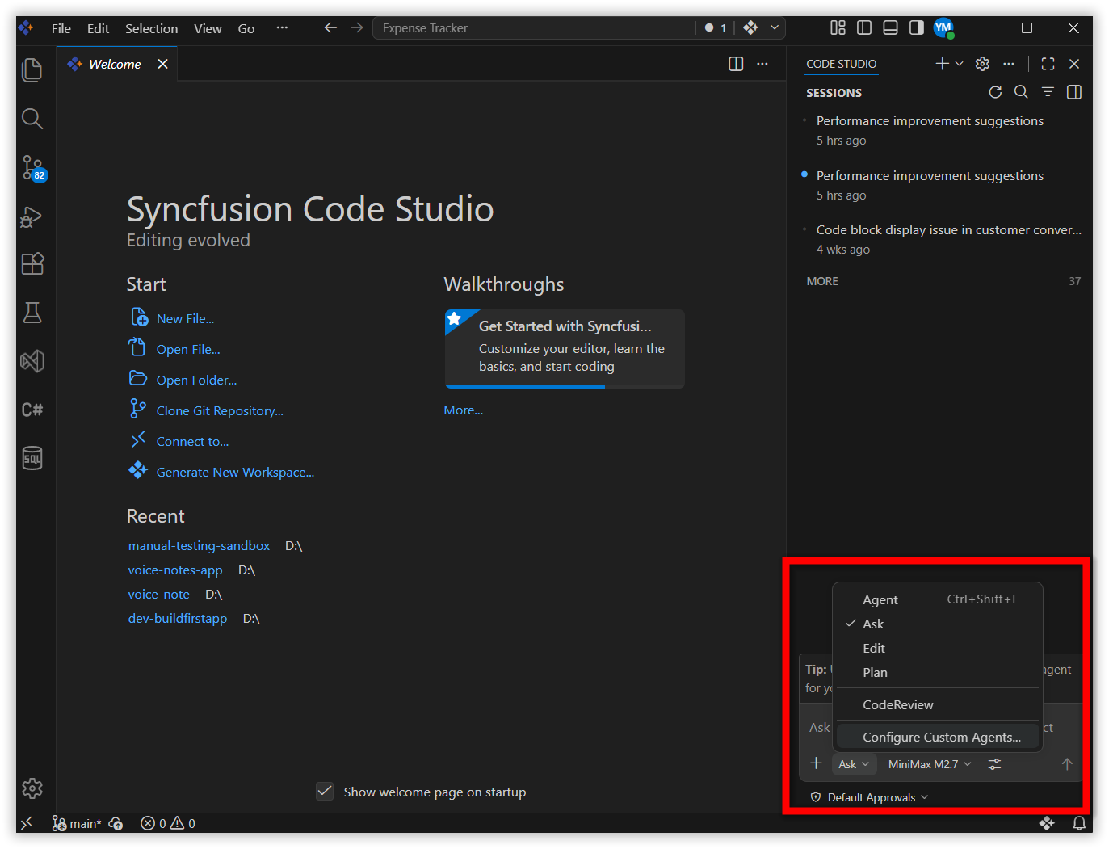Open the Run and Debug view
1109x849 pixels.
tap(32, 216)
